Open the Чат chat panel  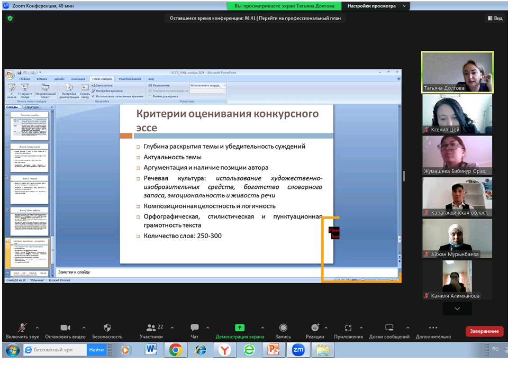point(194,328)
